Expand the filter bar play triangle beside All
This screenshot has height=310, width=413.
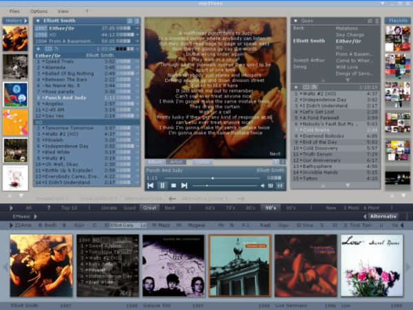pyautogui.click(x=11, y=208)
